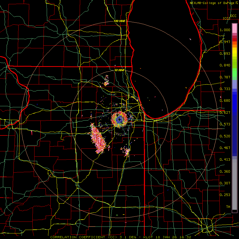Click the "NEXLAB-College of DuPage" header text
The height and width of the screenshot is (239, 239).
[x=212, y=3]
